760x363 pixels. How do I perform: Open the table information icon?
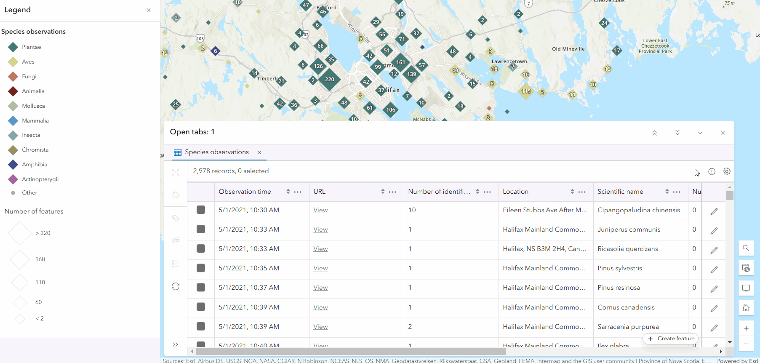coord(712,171)
